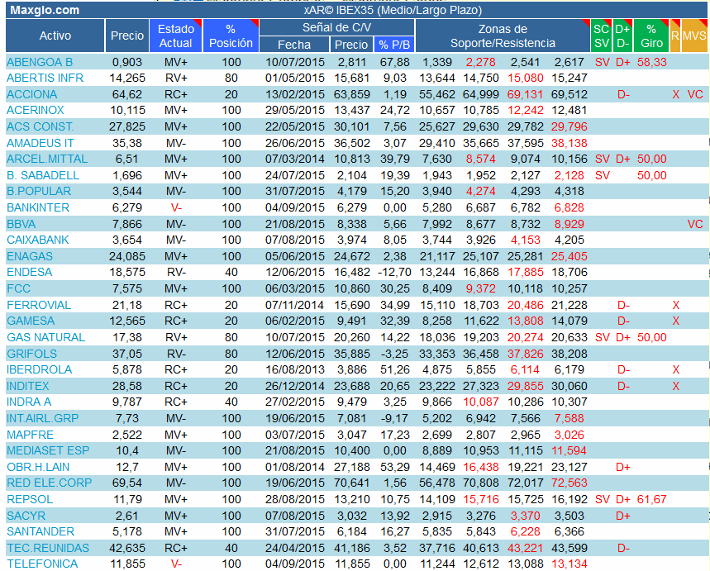The image size is (710, 571).
Task: Click the Maxglo.com title text
Action: [x=45, y=10]
